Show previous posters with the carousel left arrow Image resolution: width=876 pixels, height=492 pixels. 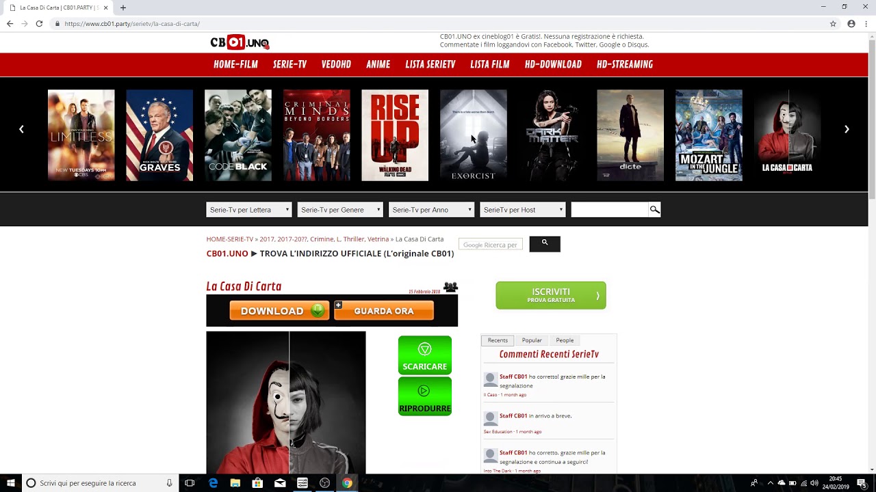21,129
